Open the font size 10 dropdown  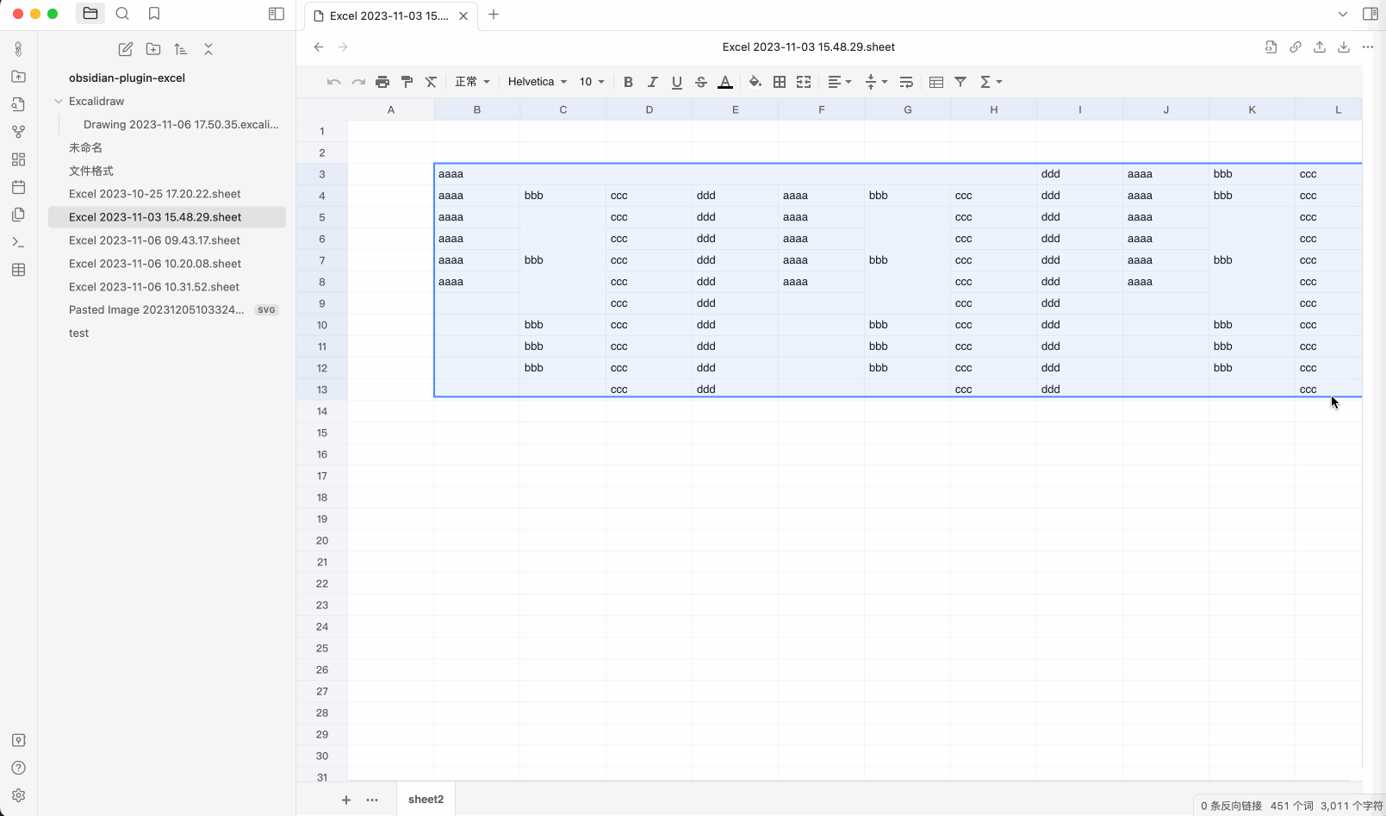pyautogui.click(x=592, y=82)
